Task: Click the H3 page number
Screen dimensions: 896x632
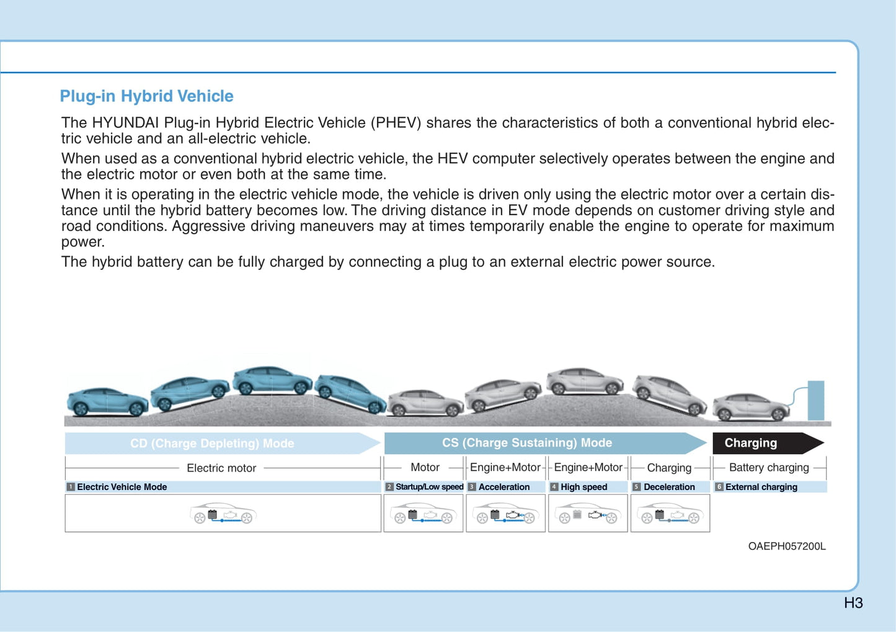Action: click(x=853, y=603)
